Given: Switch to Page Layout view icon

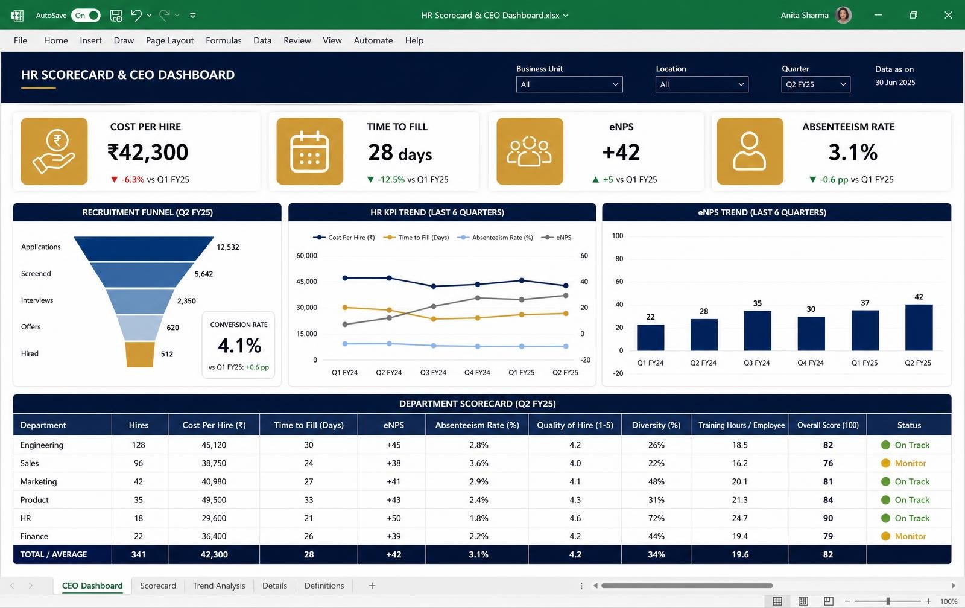Looking at the screenshot, I should 803,601.
